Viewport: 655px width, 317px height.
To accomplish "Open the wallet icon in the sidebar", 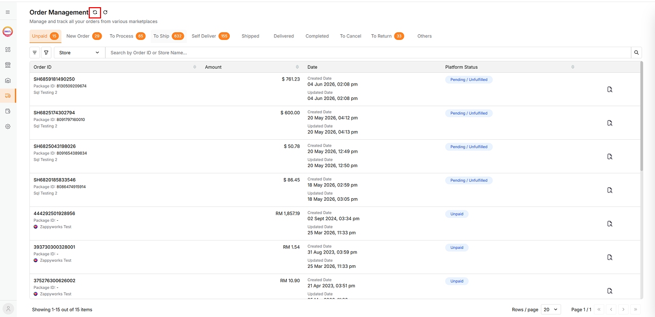I will (x=8, y=111).
